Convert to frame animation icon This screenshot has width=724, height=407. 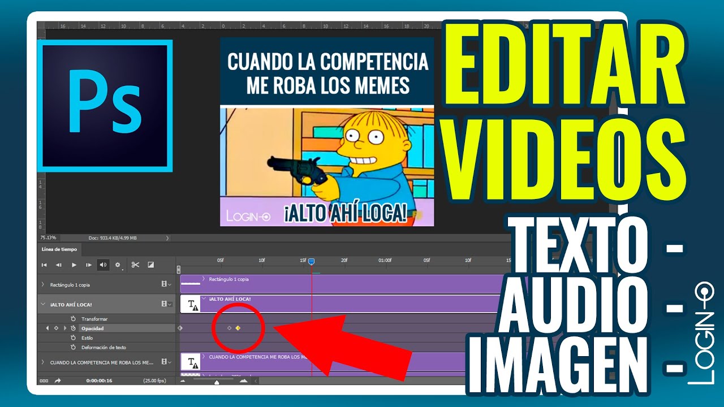(x=44, y=380)
